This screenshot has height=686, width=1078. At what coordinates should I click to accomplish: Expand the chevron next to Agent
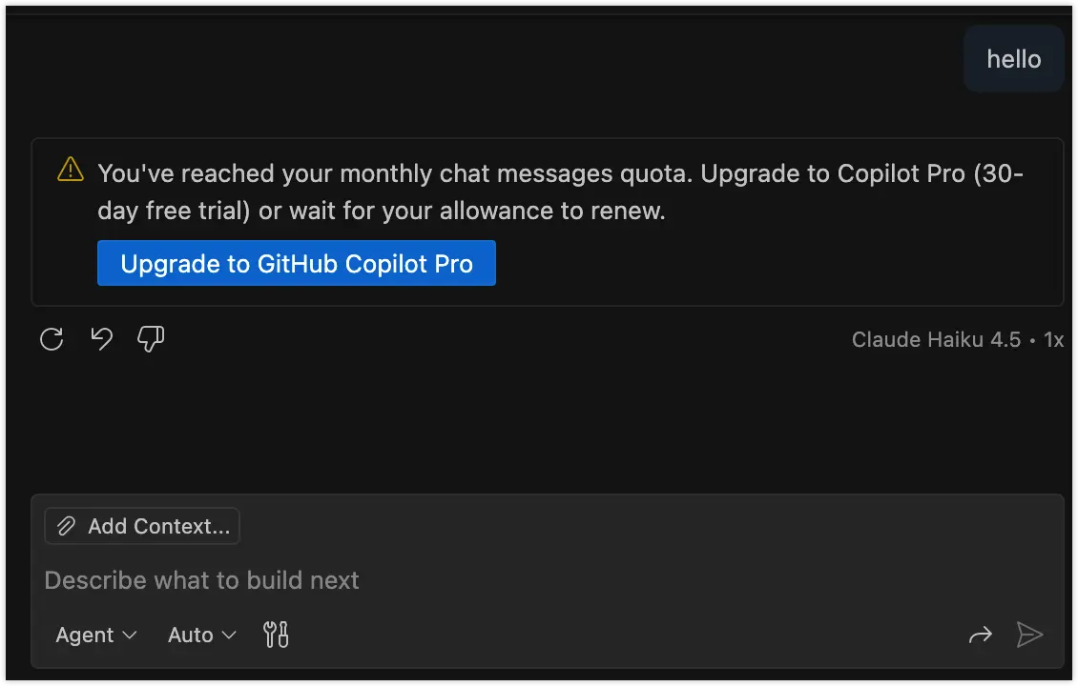coord(130,635)
